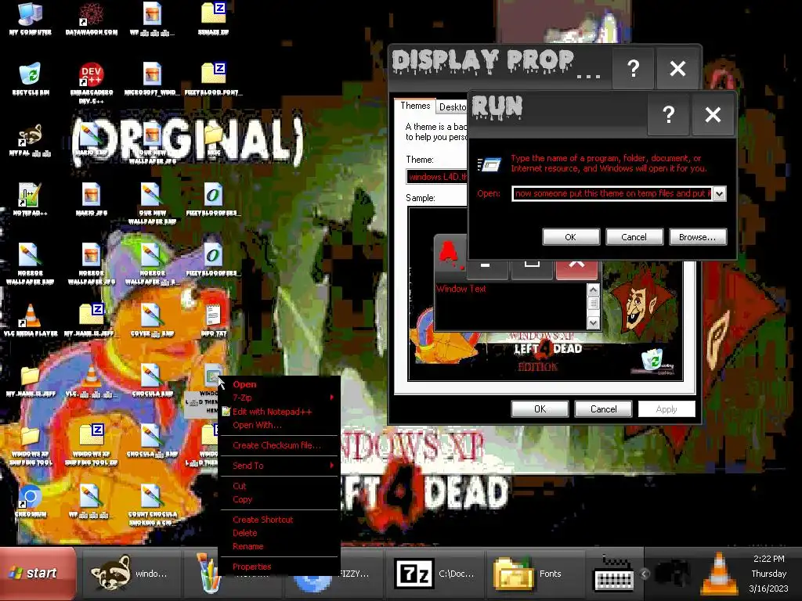Expand the 7-Zip submenu in context menu
802x601 pixels.
click(280, 398)
